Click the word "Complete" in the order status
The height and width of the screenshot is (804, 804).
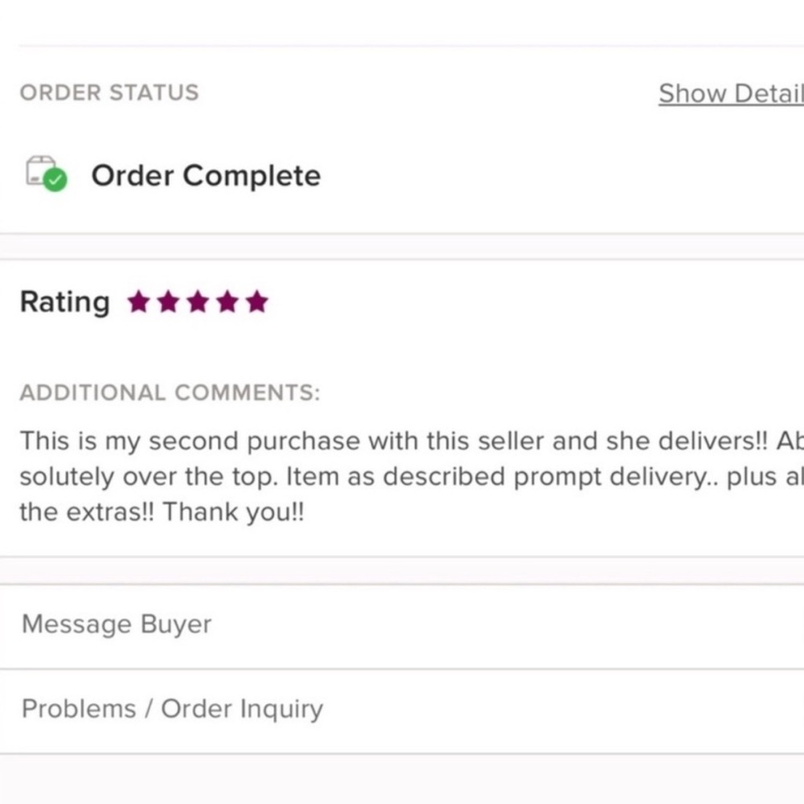click(x=251, y=175)
